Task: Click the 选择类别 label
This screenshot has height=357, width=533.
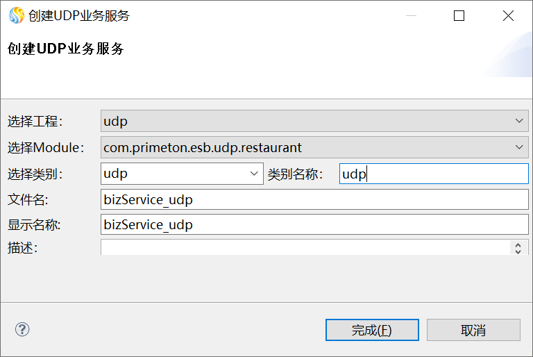Action: [x=35, y=174]
